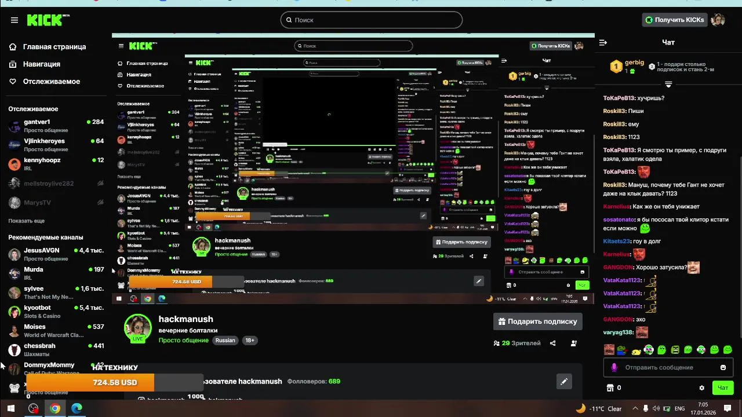Open followed channel gantver1
The image size is (742, 417).
(56, 126)
